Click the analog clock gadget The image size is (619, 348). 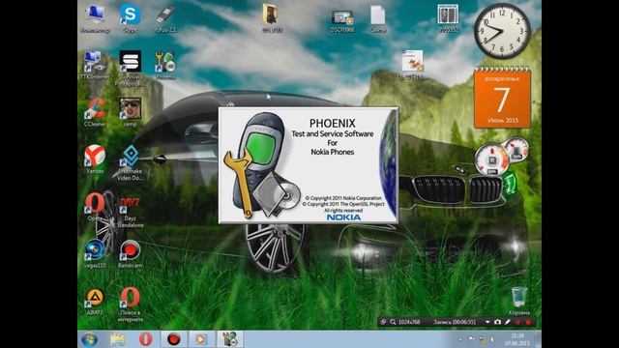(x=502, y=31)
